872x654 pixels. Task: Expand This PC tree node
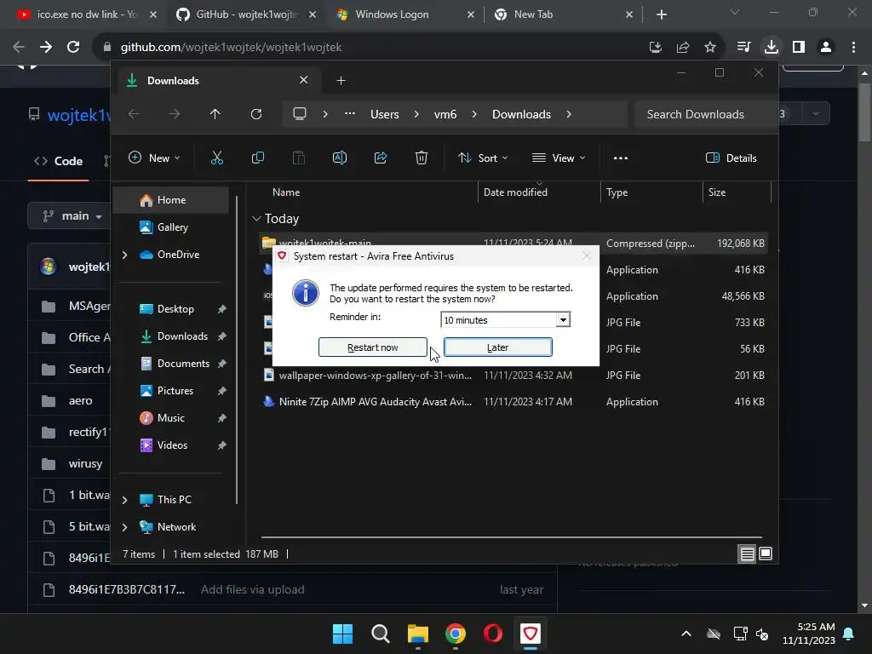[x=124, y=500]
